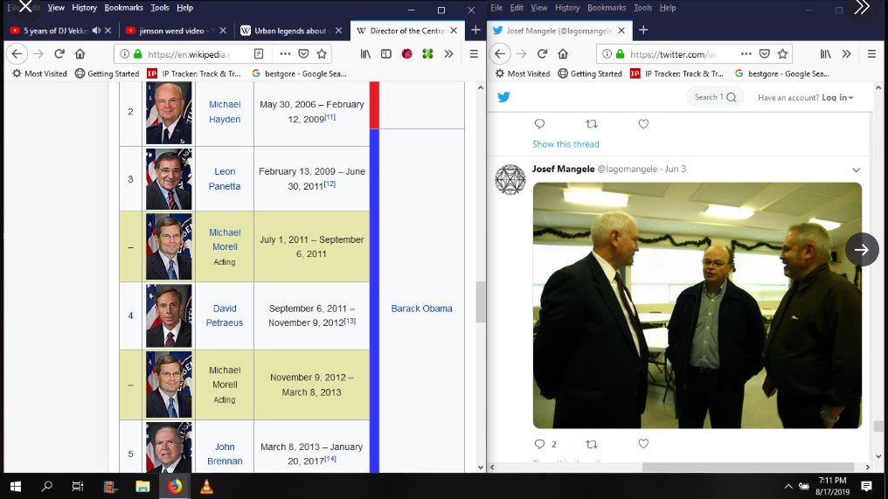Open a new tab in the Wikipedia window
Image resolution: width=888 pixels, height=499 pixels.
(x=475, y=30)
